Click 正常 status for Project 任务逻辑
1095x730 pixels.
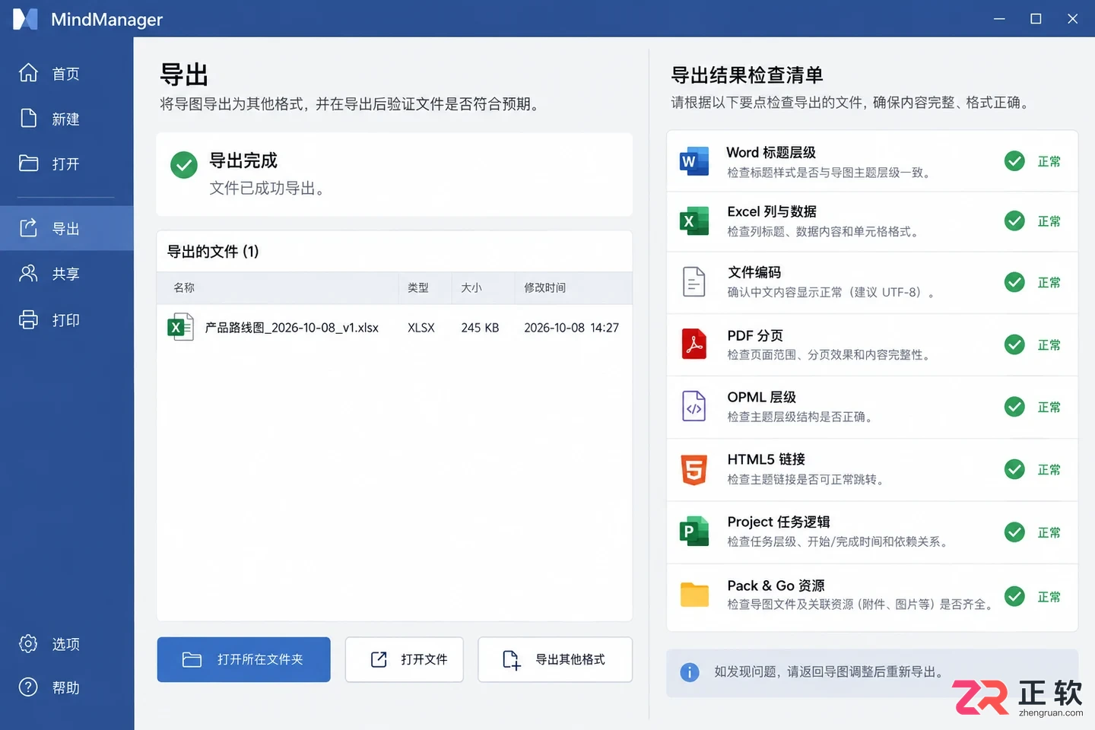click(1049, 532)
